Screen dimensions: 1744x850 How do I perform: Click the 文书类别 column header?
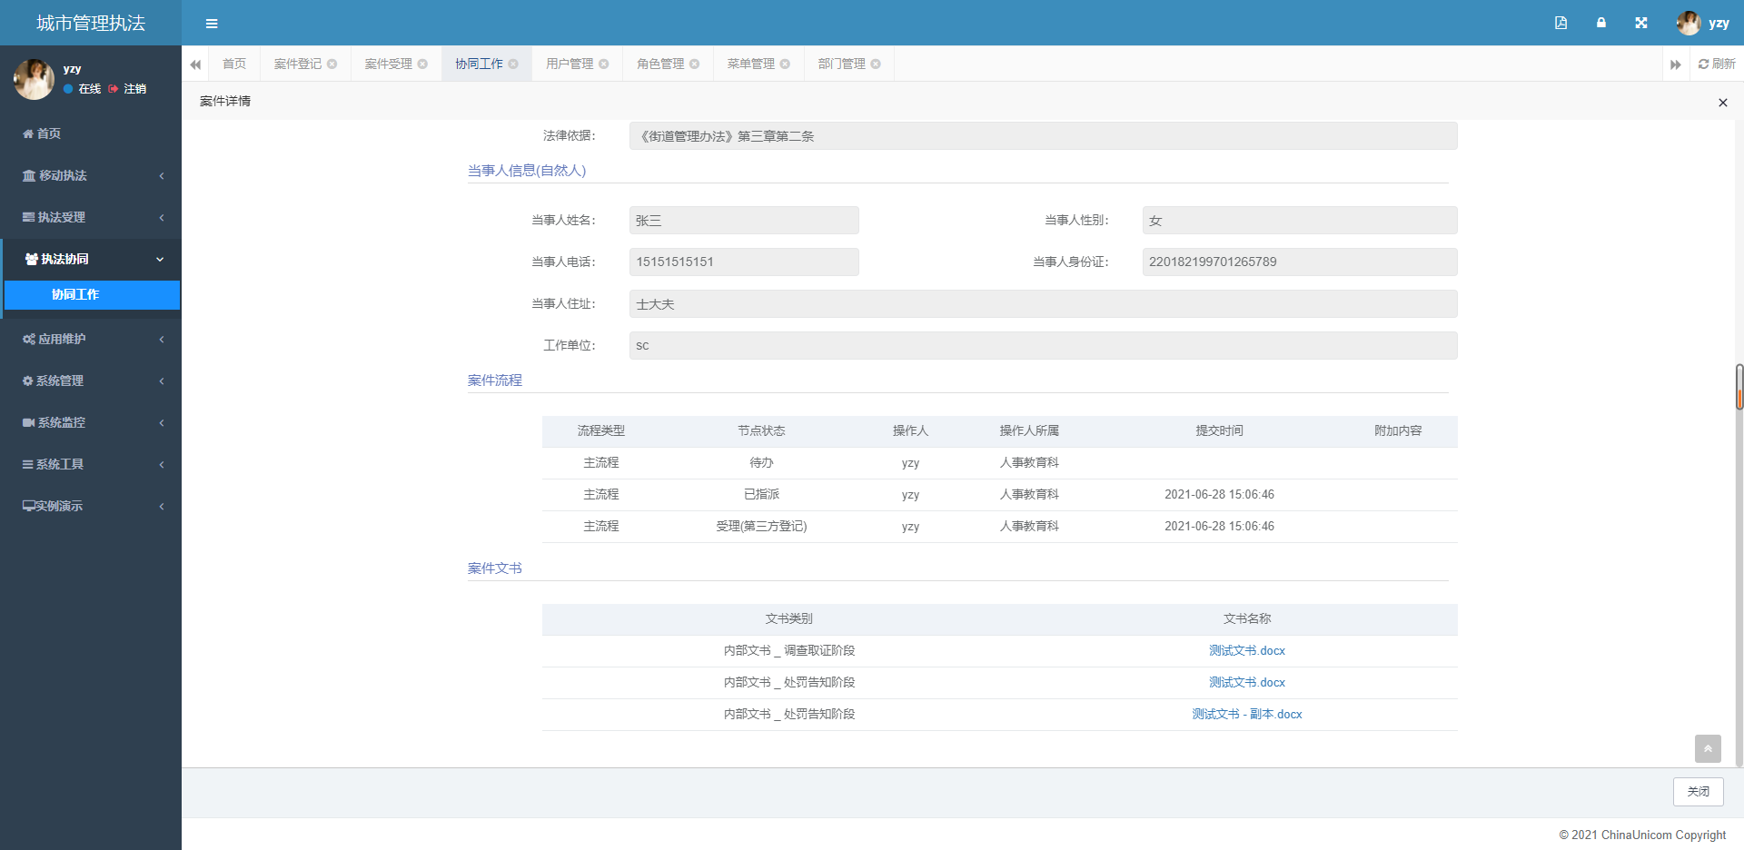tap(788, 619)
